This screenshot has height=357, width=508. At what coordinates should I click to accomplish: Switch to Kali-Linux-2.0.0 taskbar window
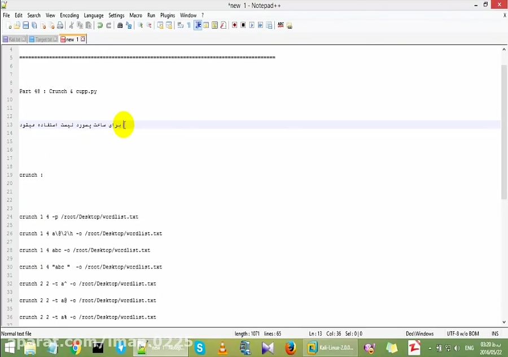point(330,348)
